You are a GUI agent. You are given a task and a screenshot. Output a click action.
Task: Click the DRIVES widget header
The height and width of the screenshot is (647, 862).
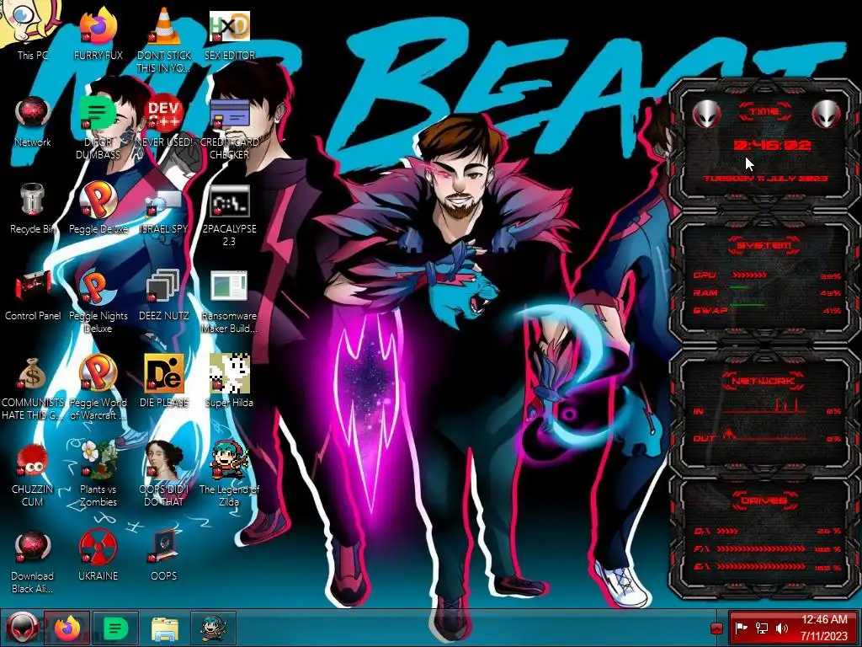click(764, 500)
